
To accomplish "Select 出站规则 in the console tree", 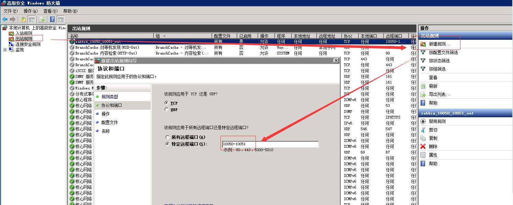I will [x=24, y=39].
